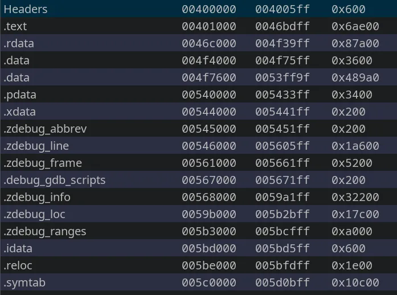Click the size value 0x17c00

(x=355, y=215)
